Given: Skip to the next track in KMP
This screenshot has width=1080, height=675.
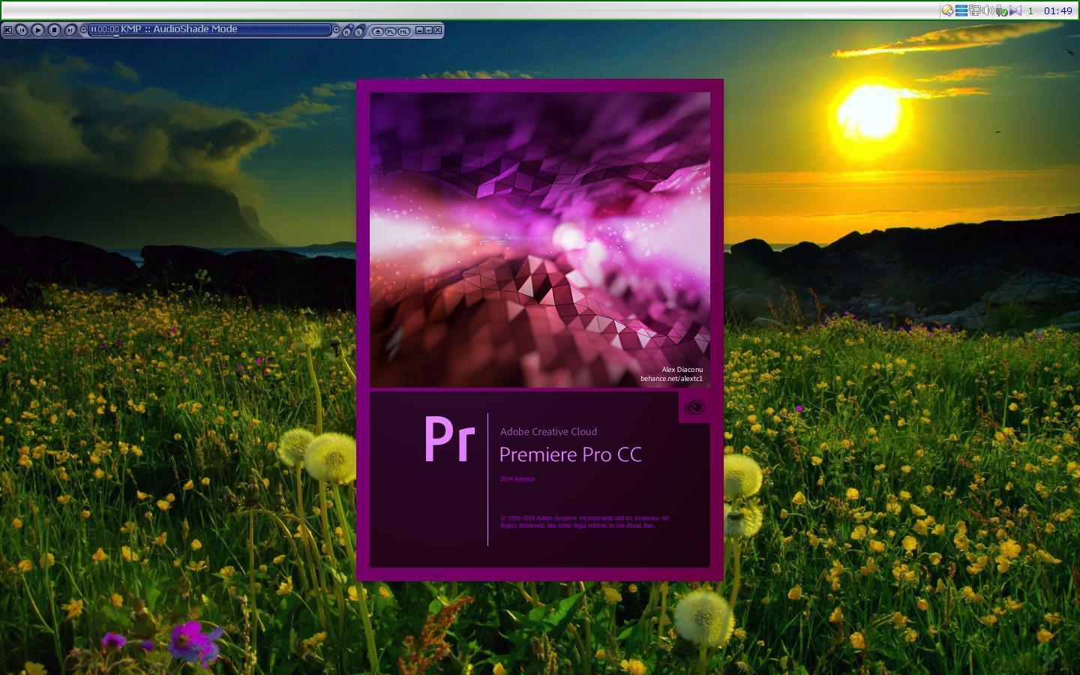Looking at the screenshot, I should click(x=70, y=30).
